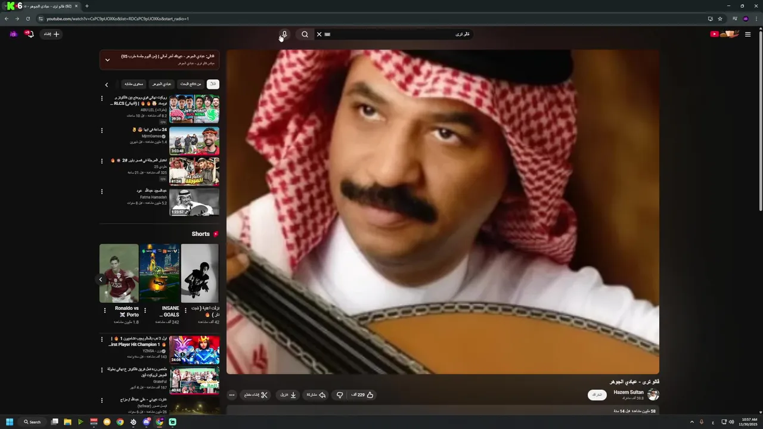
Task: Show more filter chips with the arrow
Action: click(107, 85)
